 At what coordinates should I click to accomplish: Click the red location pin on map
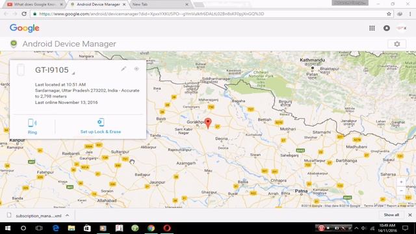point(208,123)
